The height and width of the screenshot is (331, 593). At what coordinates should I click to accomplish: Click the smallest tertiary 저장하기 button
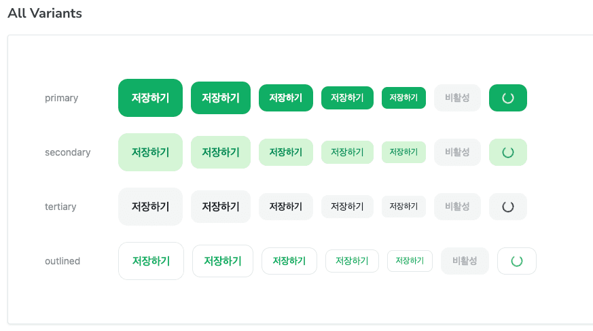403,207
